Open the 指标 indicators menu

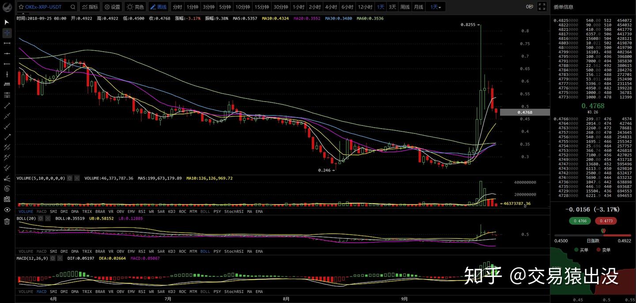click(90, 7)
